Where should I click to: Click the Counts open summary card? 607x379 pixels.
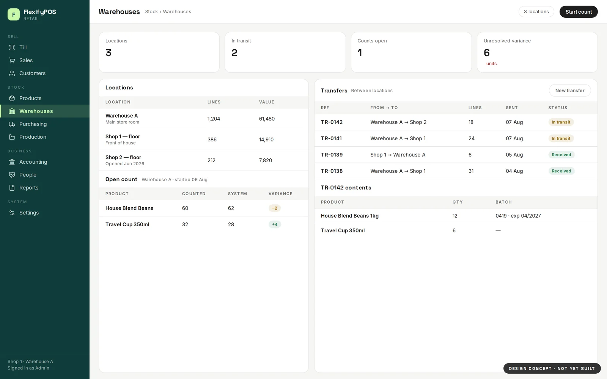pos(411,52)
